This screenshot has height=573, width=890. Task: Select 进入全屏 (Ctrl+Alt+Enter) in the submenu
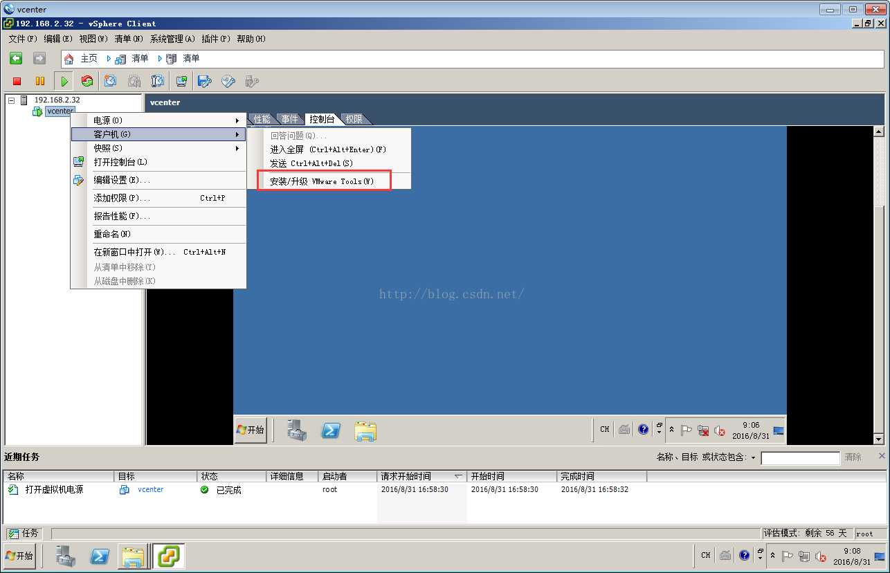point(329,149)
